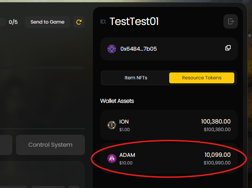This screenshot has width=252, height=188.
Task: Select the Resource Tokens tab
Action: pyautogui.click(x=201, y=78)
